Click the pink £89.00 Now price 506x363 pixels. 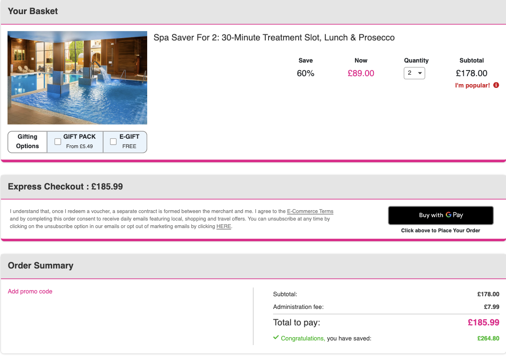point(361,73)
